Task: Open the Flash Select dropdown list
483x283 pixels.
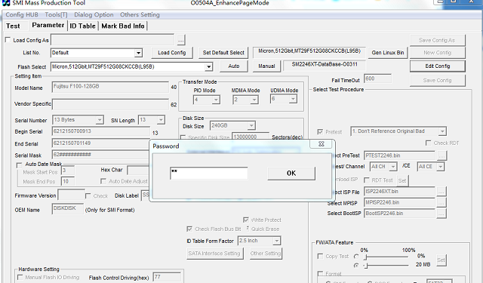Action: pos(209,66)
